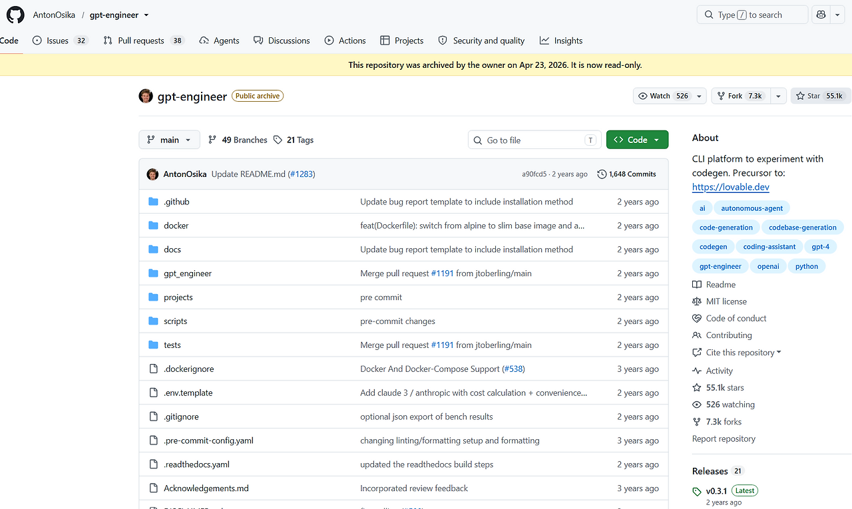Click the star icon beside 55.1k stars
The width and height of the screenshot is (852, 509).
tap(697, 388)
